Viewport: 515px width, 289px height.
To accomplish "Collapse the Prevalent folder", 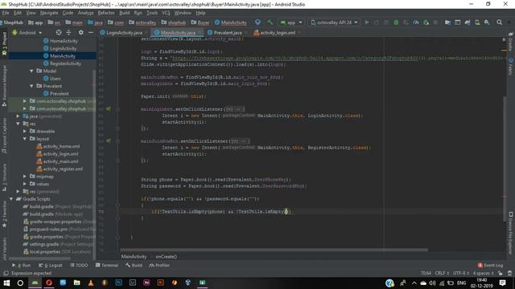I will click(31, 86).
